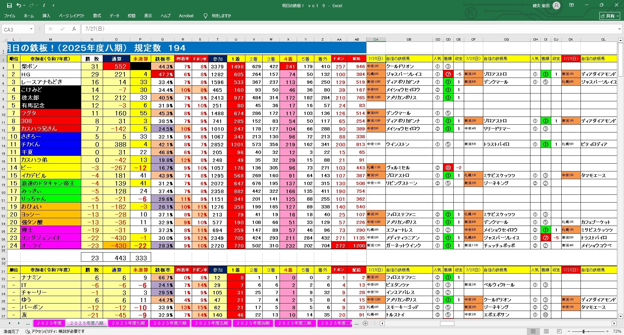
Task: Click the user account avatar icon
Action: [x=556, y=6]
